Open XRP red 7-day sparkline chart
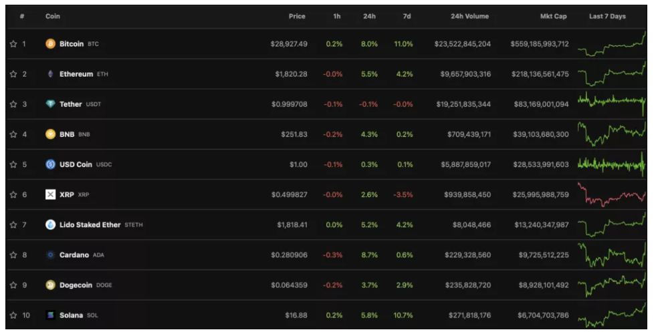Image resolution: width=654 pixels, height=336 pixels. (x=611, y=196)
